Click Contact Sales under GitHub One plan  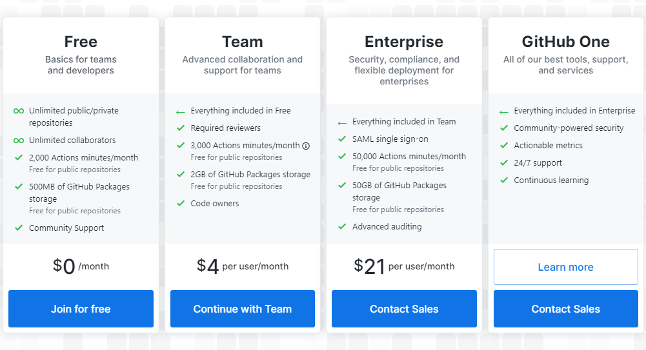pyautogui.click(x=566, y=309)
